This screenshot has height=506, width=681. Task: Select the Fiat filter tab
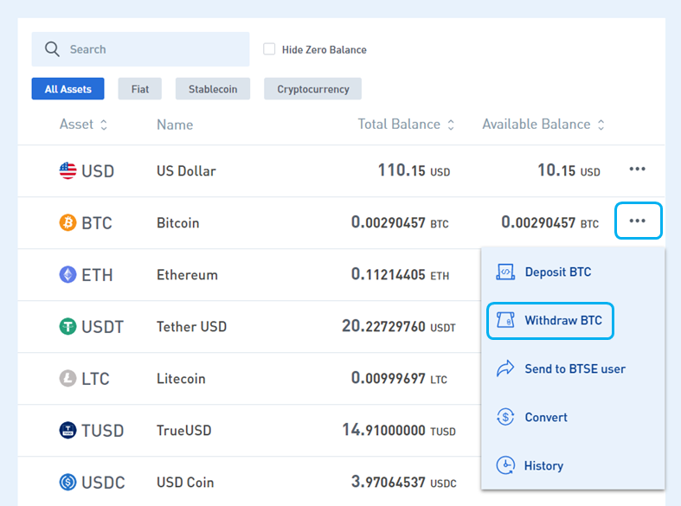pos(140,89)
